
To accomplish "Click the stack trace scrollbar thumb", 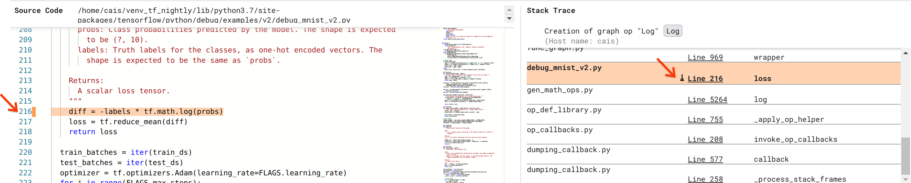I will coord(905,155).
